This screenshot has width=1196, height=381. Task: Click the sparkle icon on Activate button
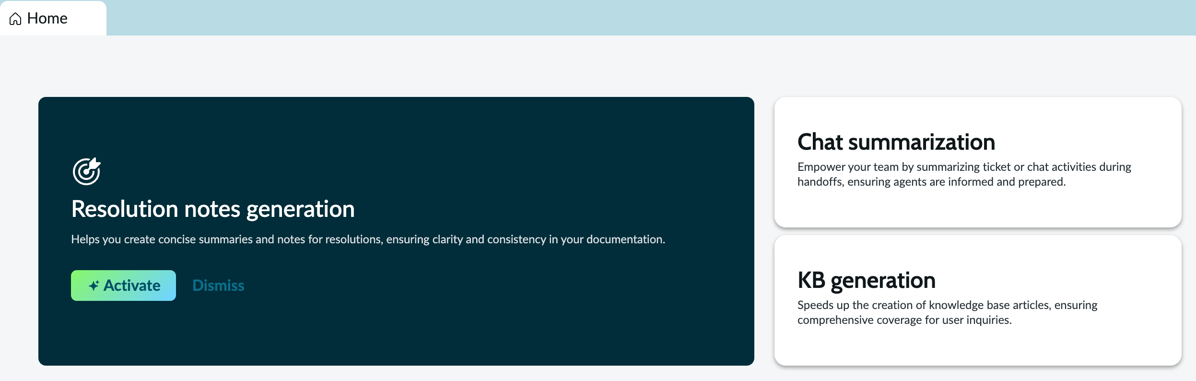(94, 286)
